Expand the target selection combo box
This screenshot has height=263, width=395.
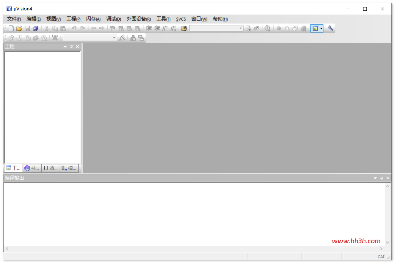pyautogui.click(x=114, y=38)
